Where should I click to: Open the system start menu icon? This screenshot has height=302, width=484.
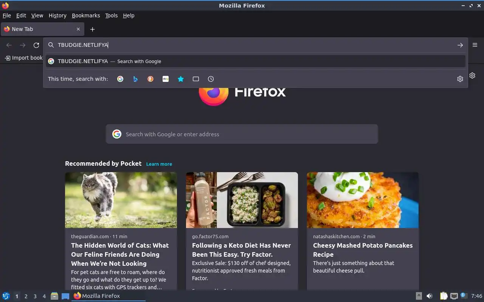click(6, 296)
